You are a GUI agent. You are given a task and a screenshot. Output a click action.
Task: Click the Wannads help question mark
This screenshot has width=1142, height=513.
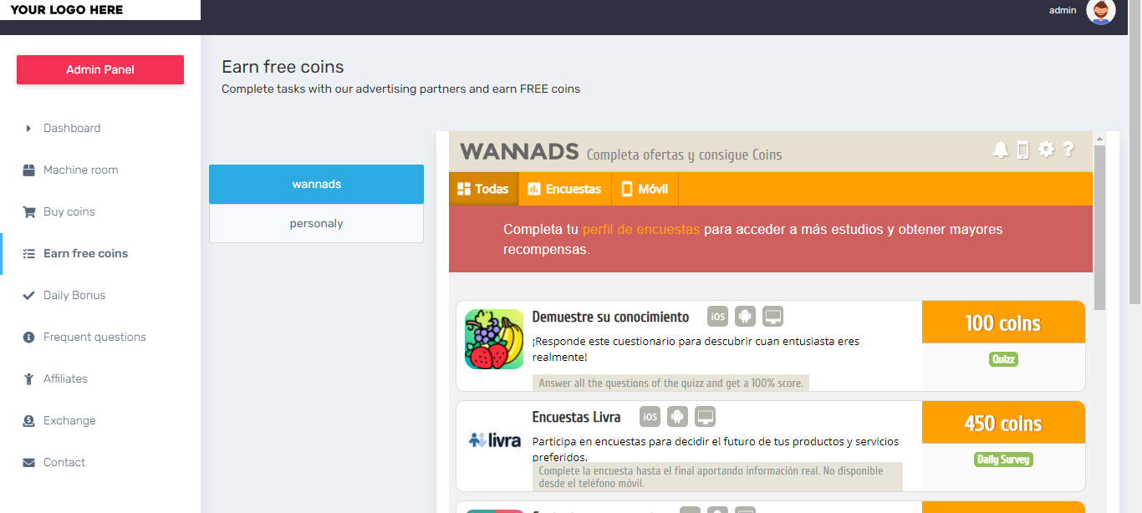(x=1068, y=149)
